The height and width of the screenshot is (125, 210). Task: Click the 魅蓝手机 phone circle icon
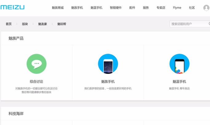pos(179,64)
